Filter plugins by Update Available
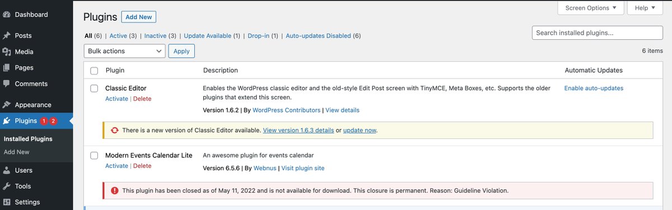 [x=207, y=36]
